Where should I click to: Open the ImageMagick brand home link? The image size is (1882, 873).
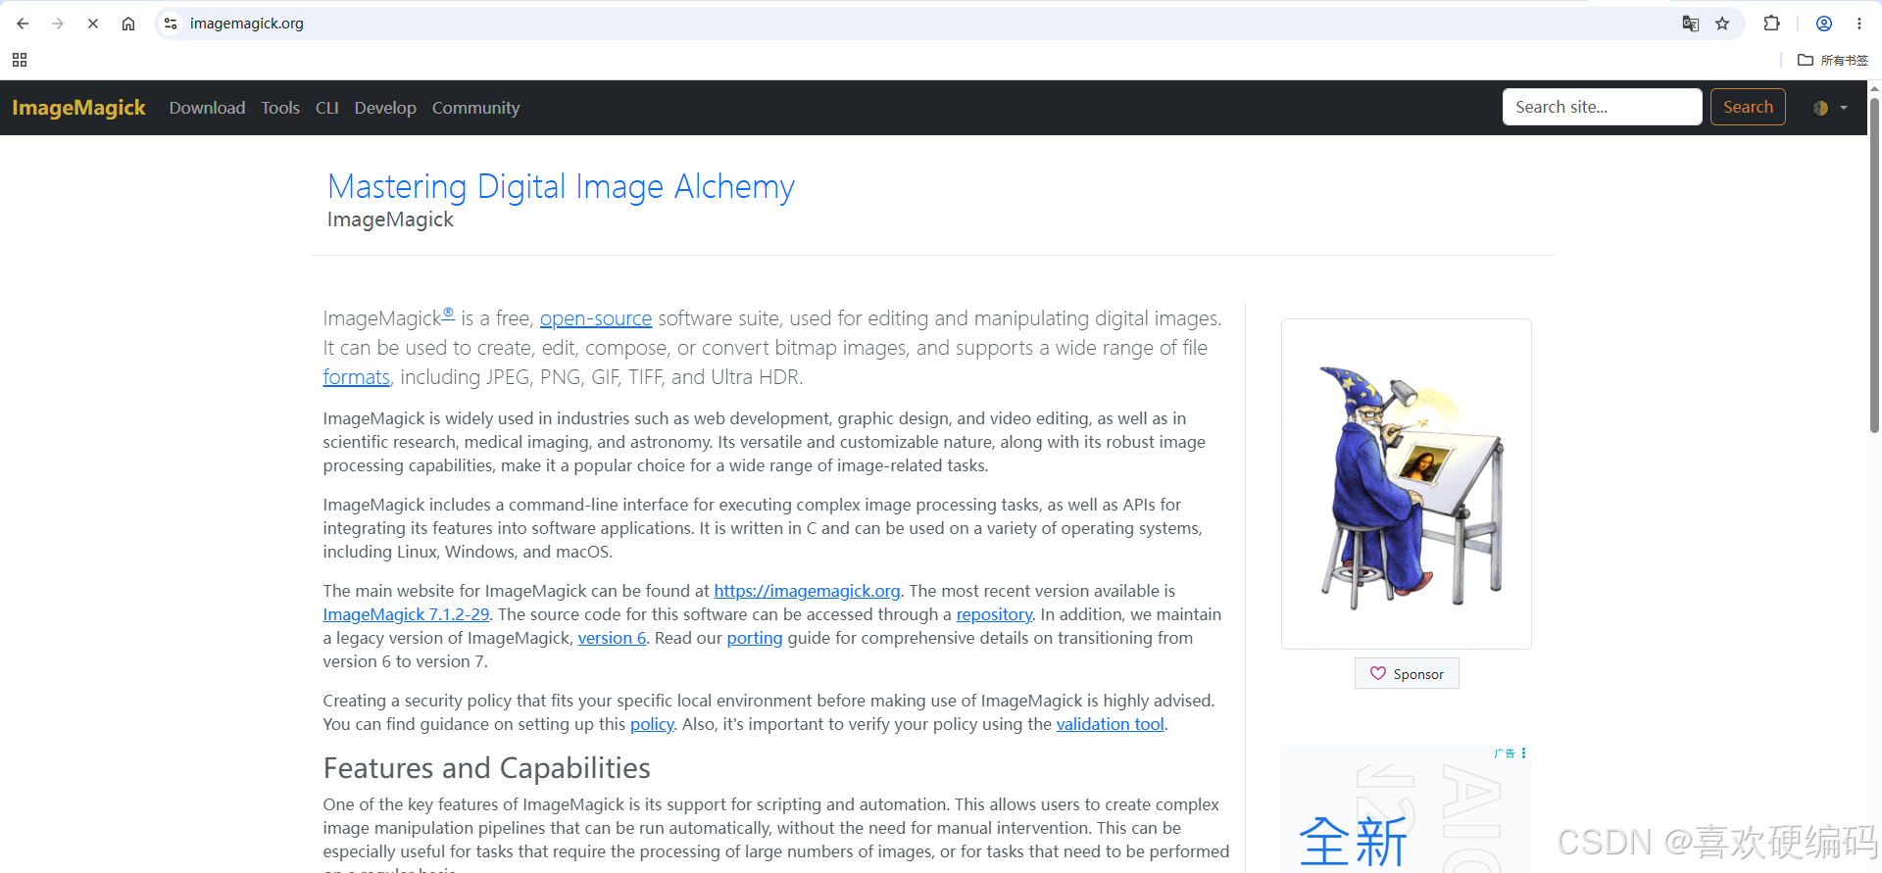(x=78, y=108)
